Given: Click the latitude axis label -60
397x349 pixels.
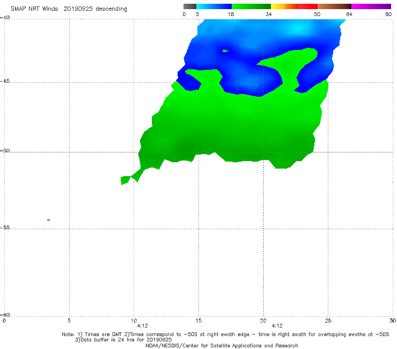Looking at the screenshot, I should pyautogui.click(x=5, y=315).
